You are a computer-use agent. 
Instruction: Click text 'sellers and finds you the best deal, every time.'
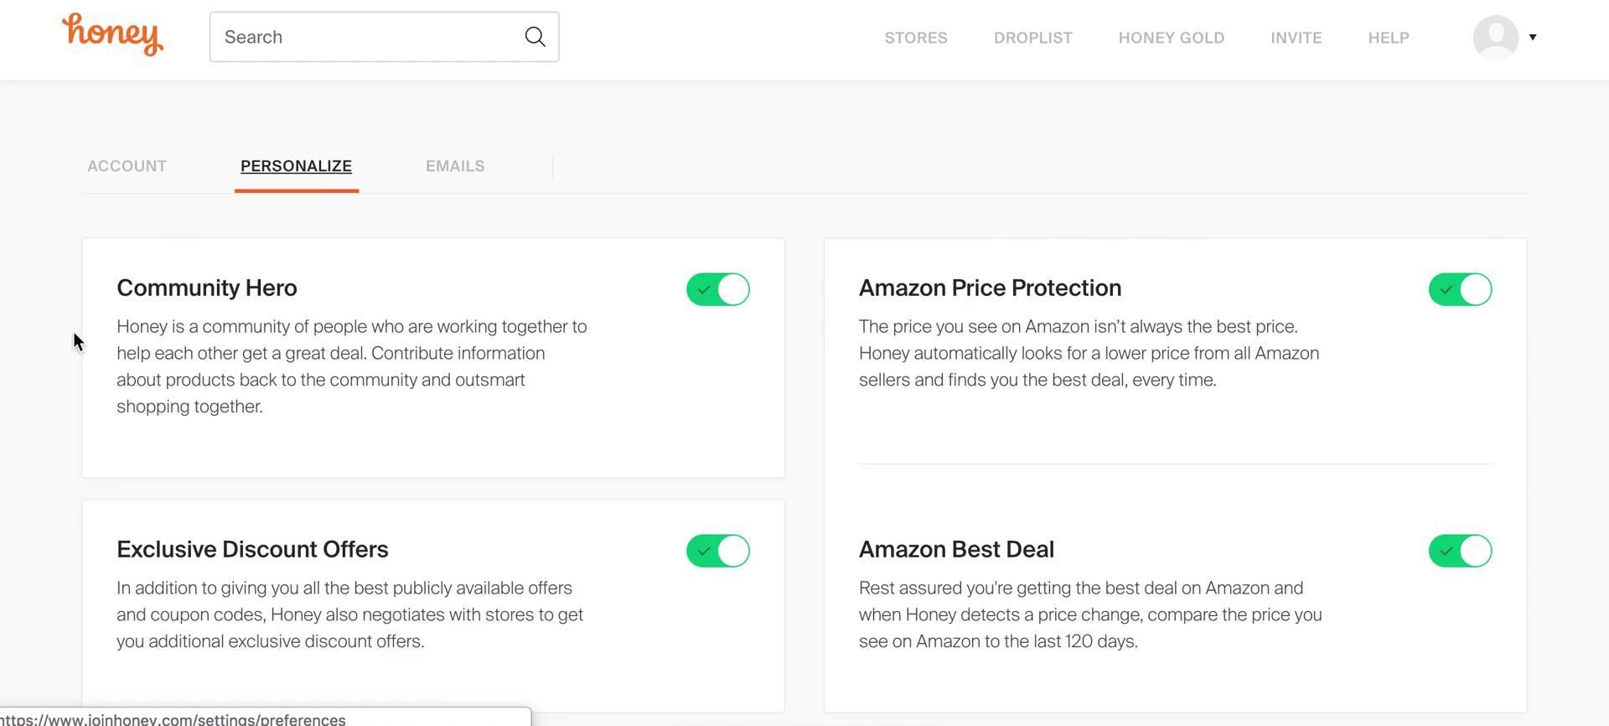point(1037,380)
